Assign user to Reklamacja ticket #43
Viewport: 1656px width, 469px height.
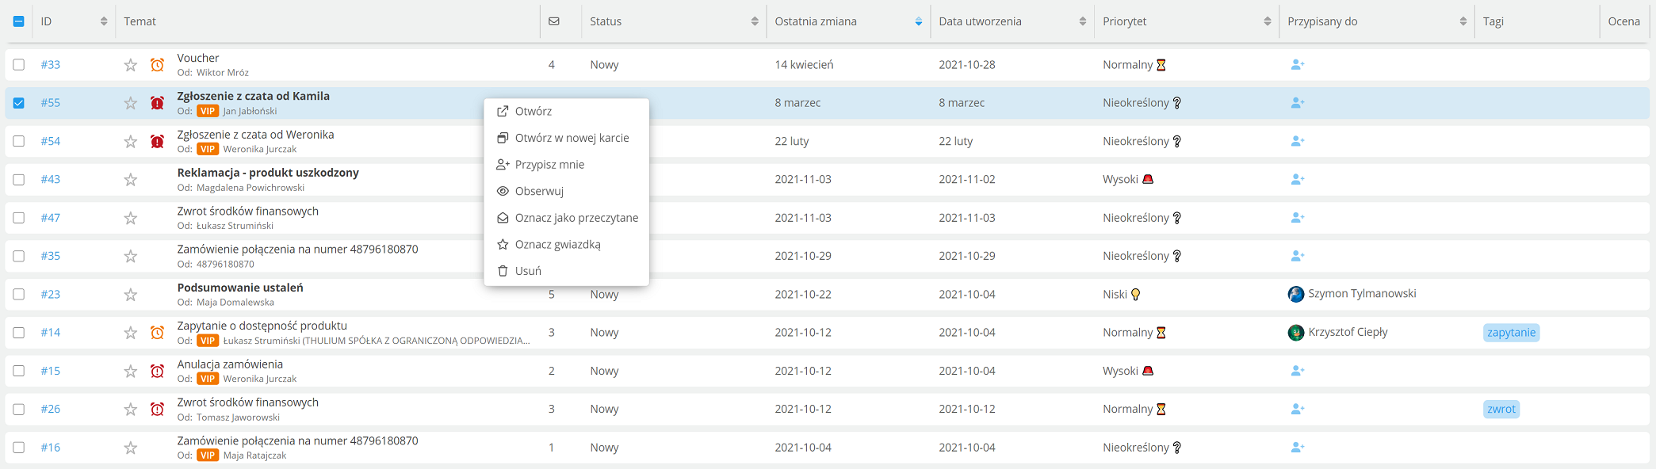(x=1298, y=180)
